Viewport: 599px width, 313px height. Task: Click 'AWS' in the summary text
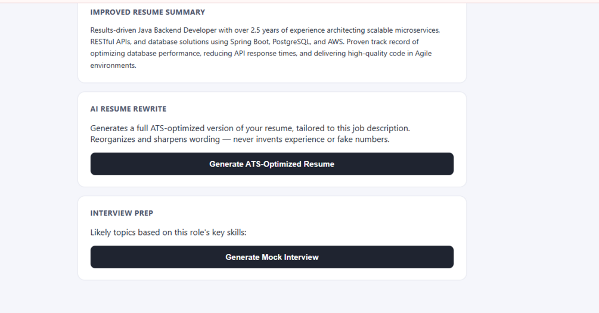coord(335,42)
